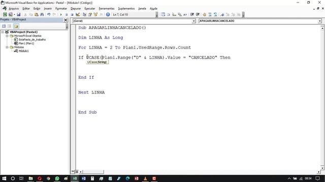325x182 pixels.
Task: Click the horizontal scrollbar right arrow
Action: click(319, 172)
